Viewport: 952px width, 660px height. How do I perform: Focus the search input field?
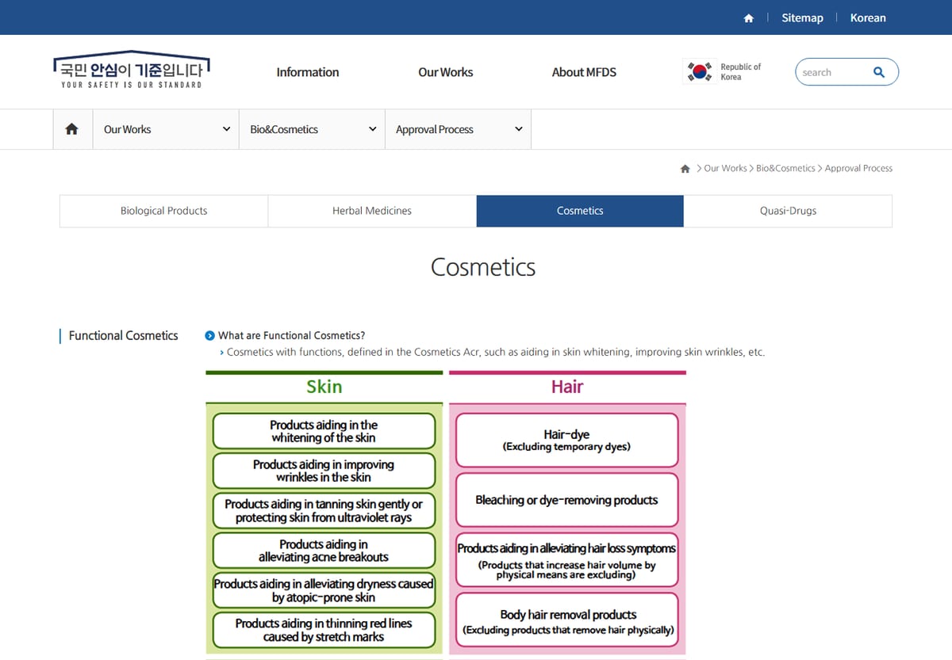pyautogui.click(x=833, y=72)
